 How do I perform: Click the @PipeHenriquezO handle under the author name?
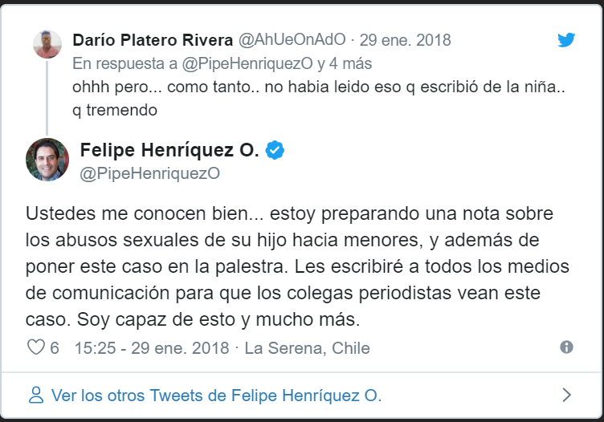(150, 173)
